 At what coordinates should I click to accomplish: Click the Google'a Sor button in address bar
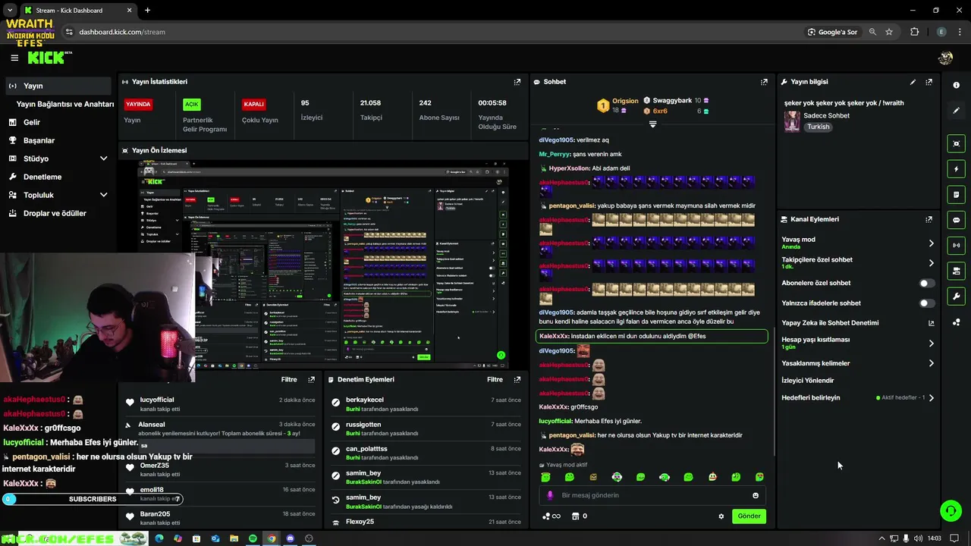832,32
